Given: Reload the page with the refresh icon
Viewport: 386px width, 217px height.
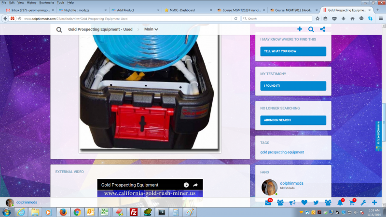Looking at the screenshot, I should [235, 19].
